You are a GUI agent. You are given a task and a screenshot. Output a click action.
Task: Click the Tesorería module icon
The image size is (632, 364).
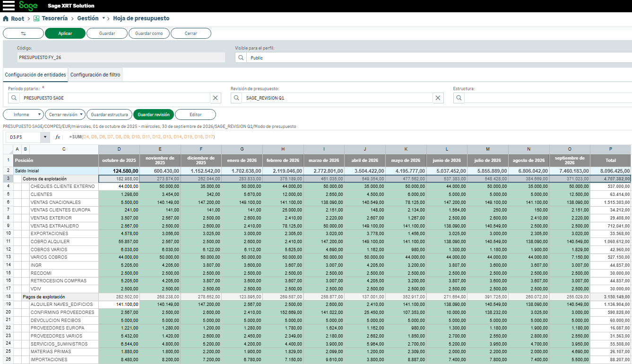click(36, 18)
